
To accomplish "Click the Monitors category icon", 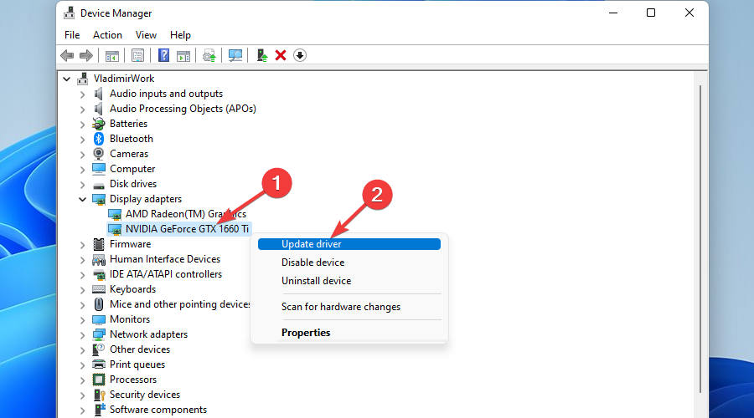I will tap(99, 319).
